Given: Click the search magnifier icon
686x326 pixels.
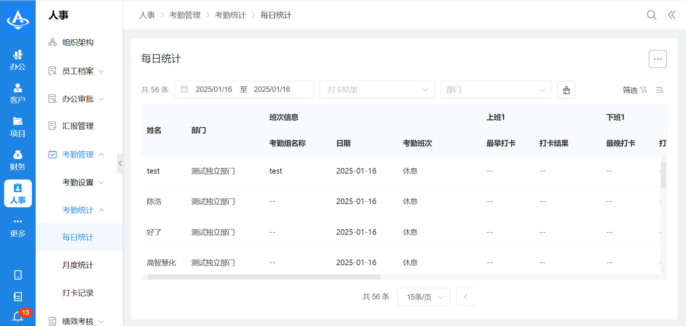Looking at the screenshot, I should tap(651, 15).
